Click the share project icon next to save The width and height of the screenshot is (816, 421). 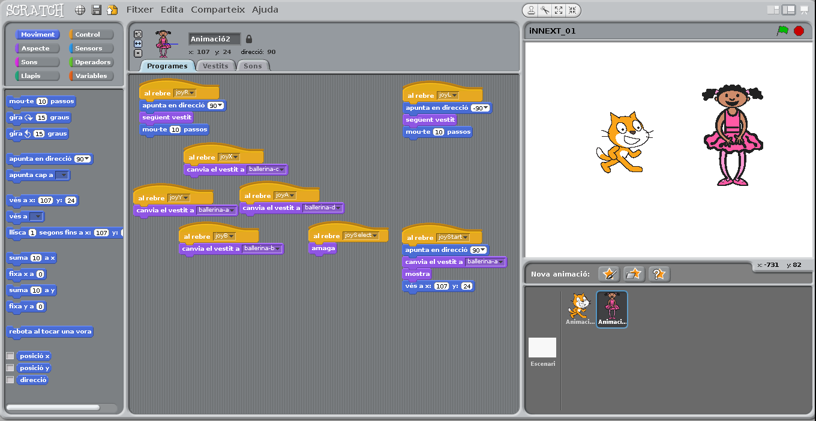click(x=112, y=10)
